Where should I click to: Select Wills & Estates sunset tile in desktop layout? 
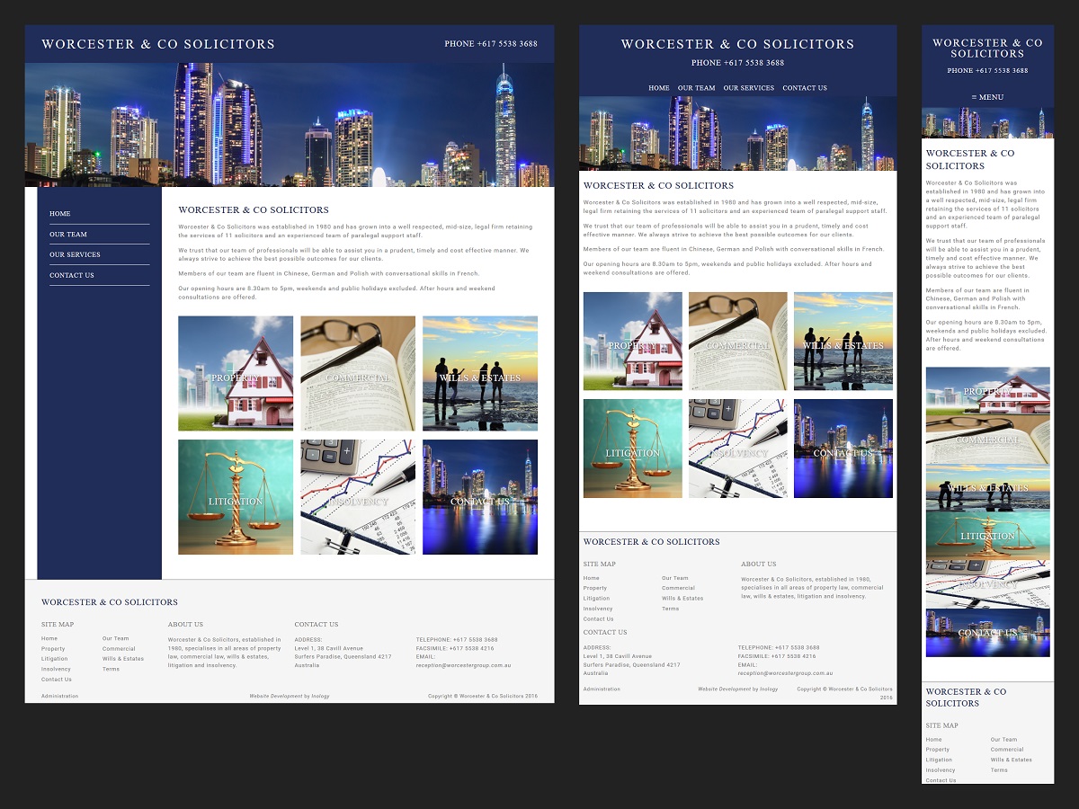(x=480, y=373)
